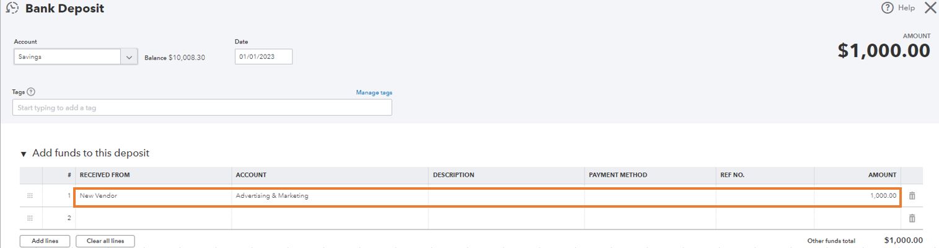This screenshot has width=939, height=248.
Task: Click the Date field showing 01/01/2023
Action: pyautogui.click(x=263, y=57)
